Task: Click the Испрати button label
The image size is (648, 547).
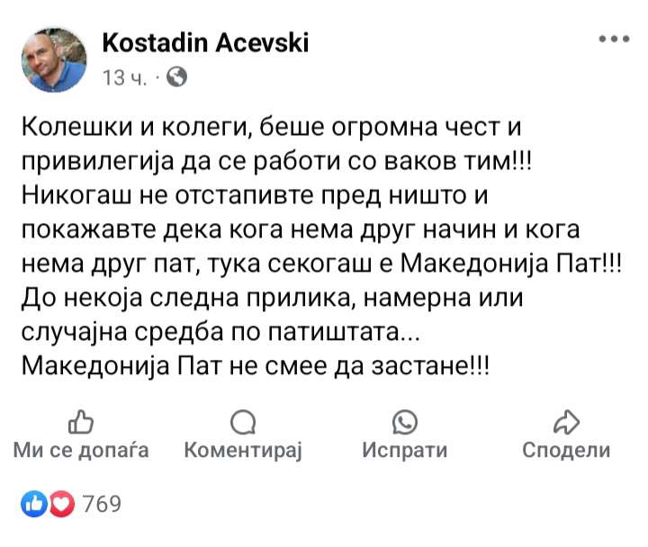Action: [405, 451]
